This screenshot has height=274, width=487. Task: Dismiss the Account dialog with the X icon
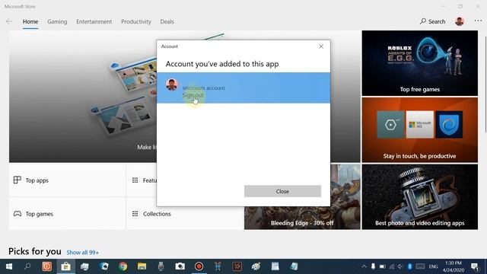[321, 46]
